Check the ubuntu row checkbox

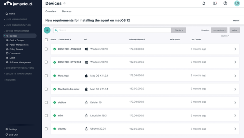click(46, 129)
